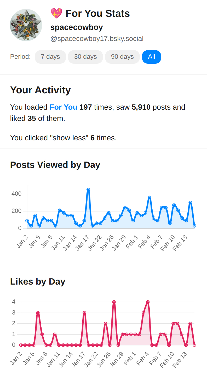The image size is (207, 374).
Task: Click the spacecowboy display name
Action: [x=77, y=27]
